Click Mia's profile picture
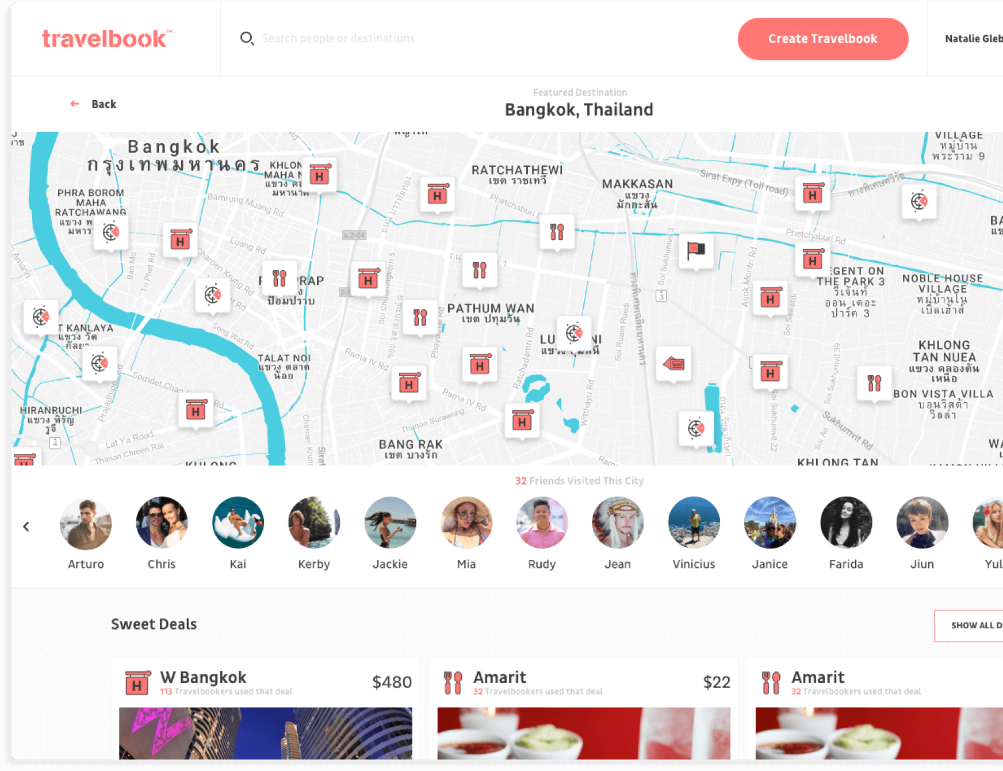 click(466, 522)
